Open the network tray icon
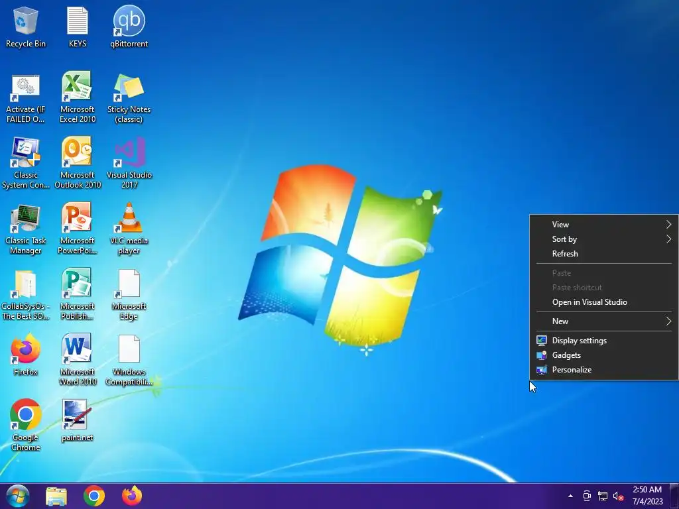This screenshot has width=679, height=509. click(x=602, y=496)
